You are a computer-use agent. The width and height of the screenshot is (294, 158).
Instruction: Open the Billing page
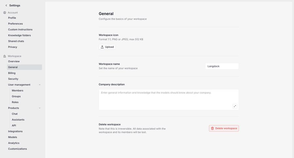[x=12, y=73]
